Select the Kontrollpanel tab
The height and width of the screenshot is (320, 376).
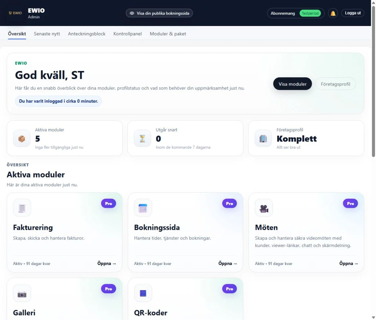pyautogui.click(x=127, y=34)
